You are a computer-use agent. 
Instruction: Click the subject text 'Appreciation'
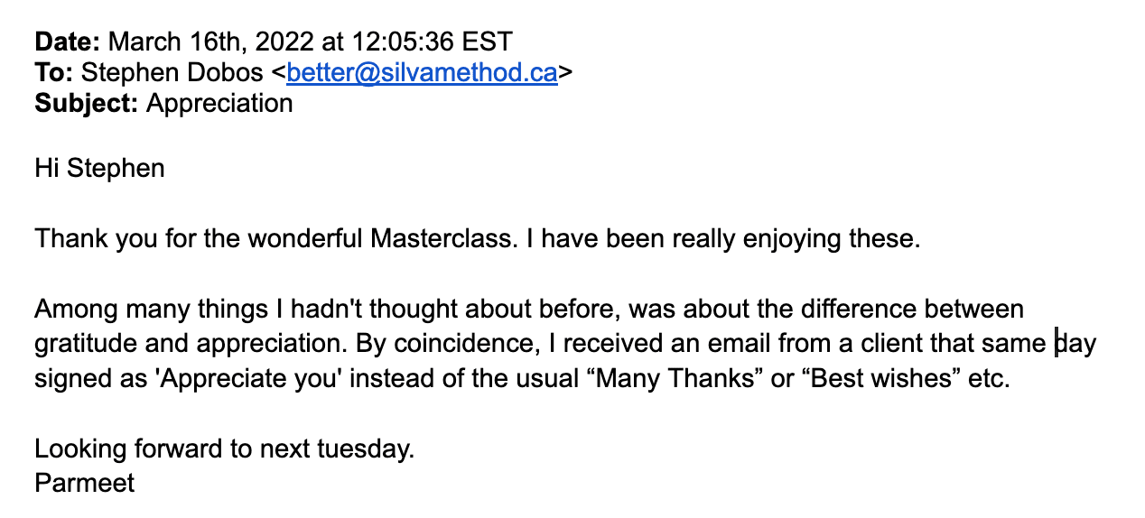219,104
